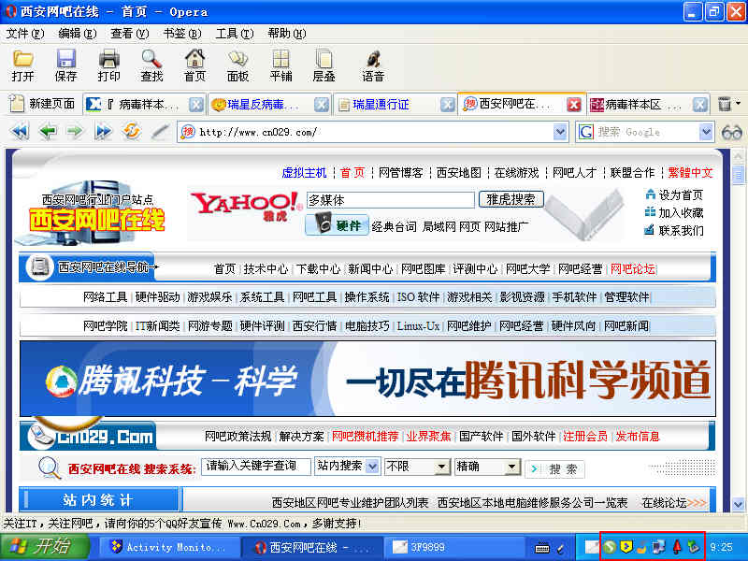Click the Rewind double-arrow navigation icon
Image resolution: width=748 pixels, height=561 pixels.
[20, 131]
